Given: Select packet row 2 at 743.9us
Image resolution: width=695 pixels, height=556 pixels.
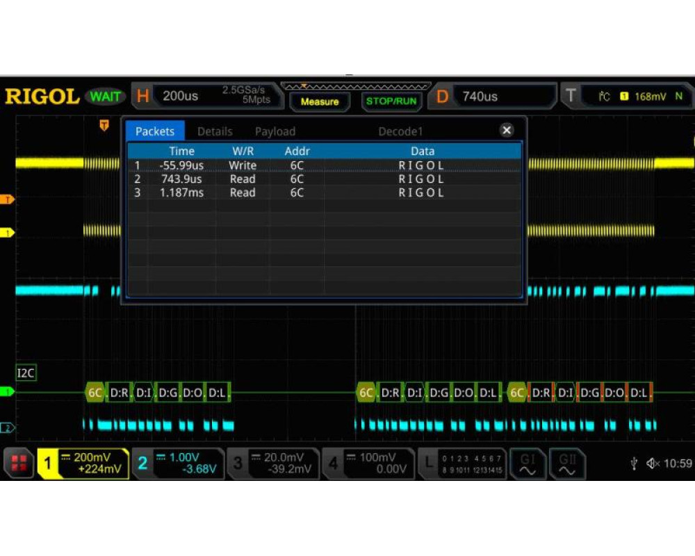Looking at the screenshot, I should pos(325,179).
